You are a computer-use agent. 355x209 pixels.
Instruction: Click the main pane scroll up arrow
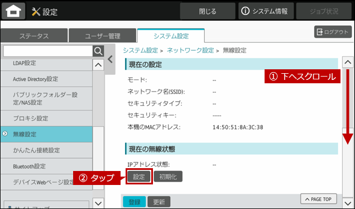click(348, 62)
